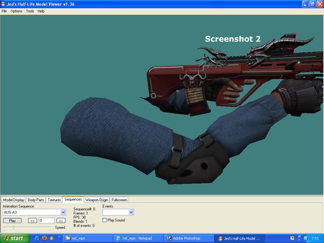Switch to nst_wpn - Notepad taskbar button
The image size is (324, 243).
(x=138, y=238)
